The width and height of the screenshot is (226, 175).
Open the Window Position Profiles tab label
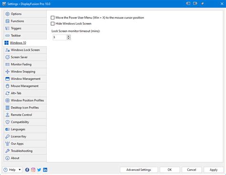coord(27,100)
